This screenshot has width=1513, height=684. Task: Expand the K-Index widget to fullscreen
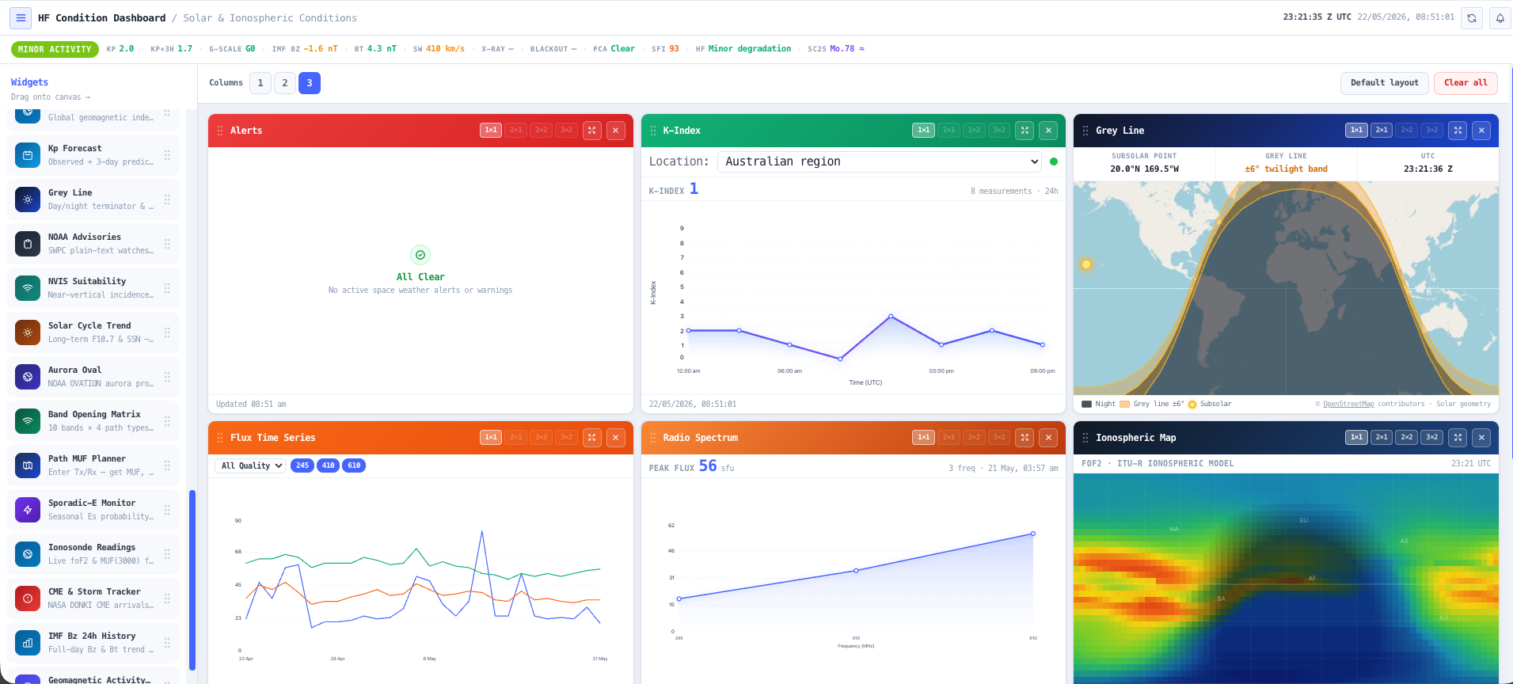(1025, 131)
